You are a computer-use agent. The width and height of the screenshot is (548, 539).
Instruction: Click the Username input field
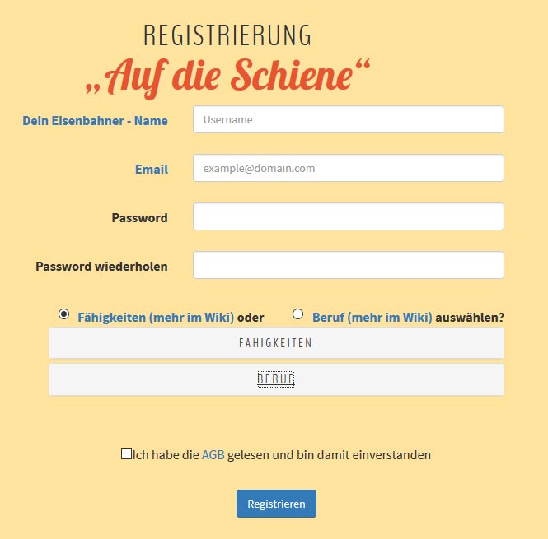pyautogui.click(x=348, y=119)
